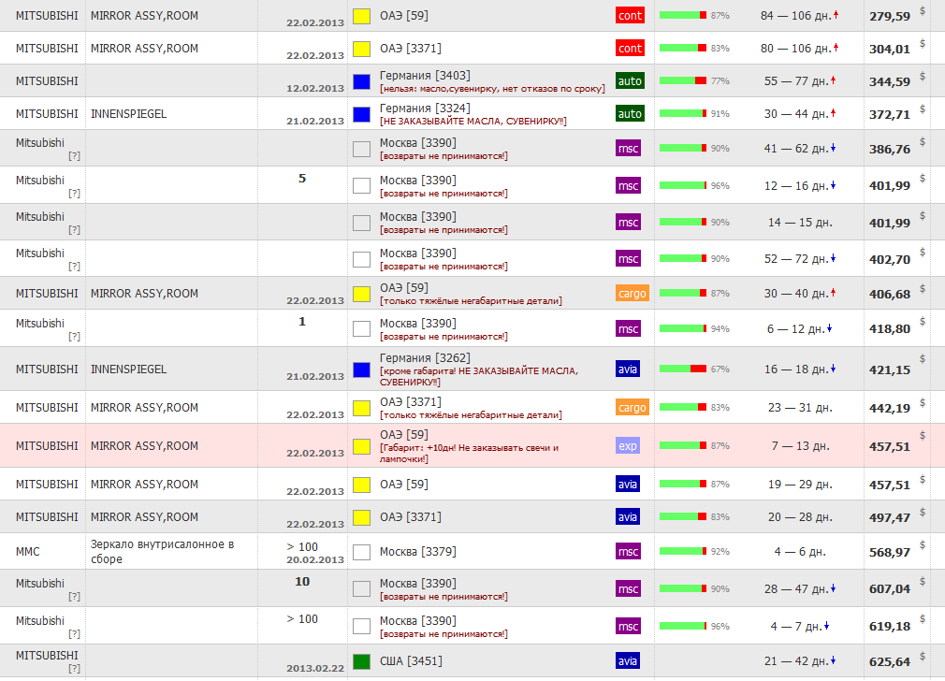Click the delivery time 14 — 15 дн.

click(800, 223)
